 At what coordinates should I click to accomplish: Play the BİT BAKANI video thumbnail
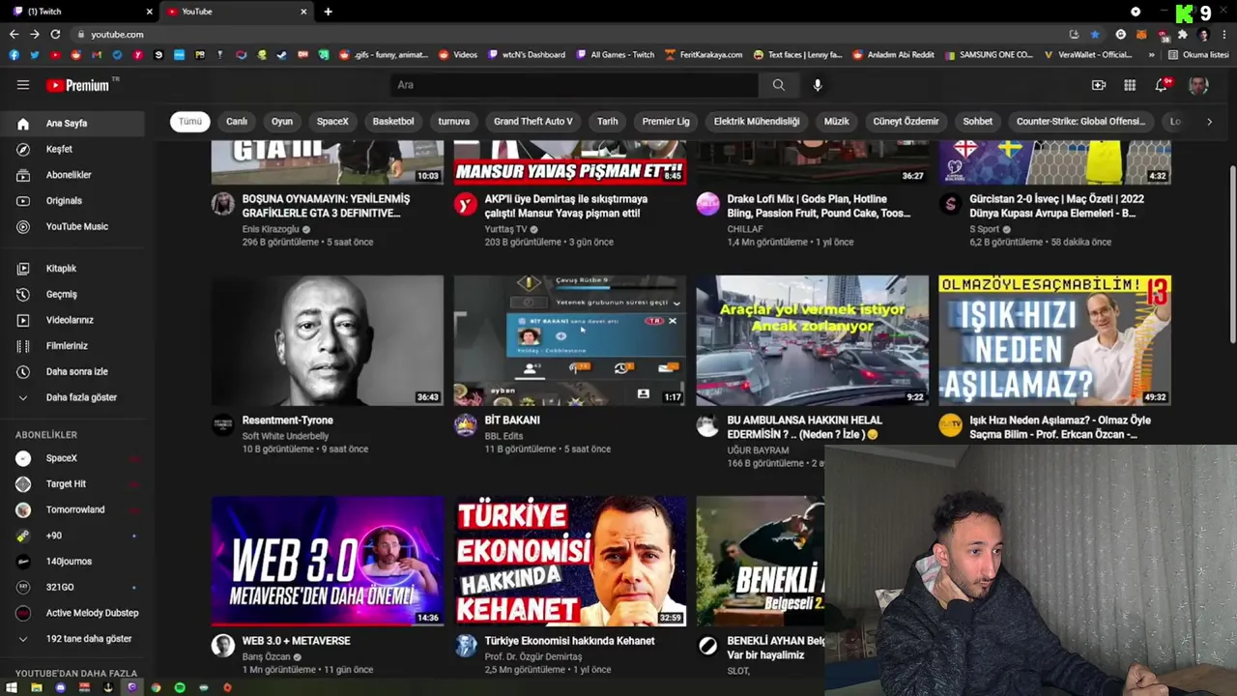(x=570, y=340)
